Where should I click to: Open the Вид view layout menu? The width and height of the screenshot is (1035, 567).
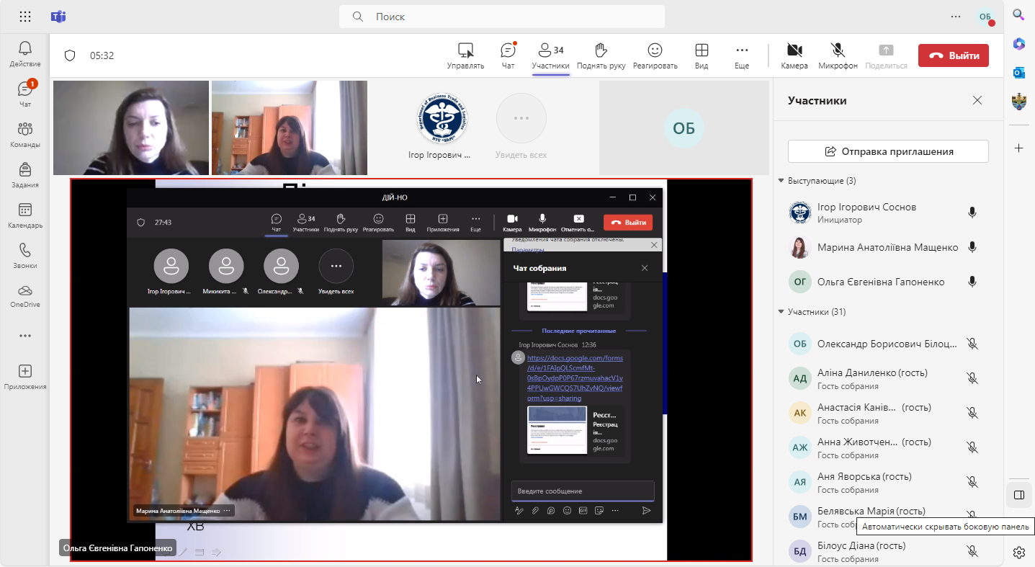coord(701,55)
